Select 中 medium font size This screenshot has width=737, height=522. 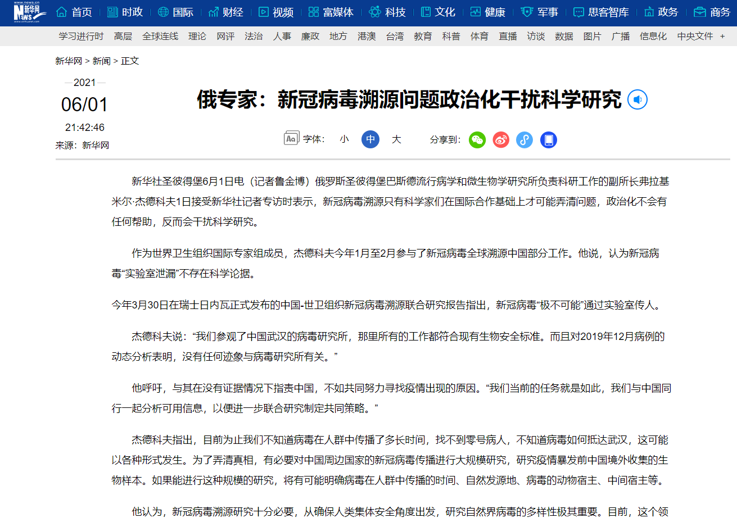(x=370, y=139)
